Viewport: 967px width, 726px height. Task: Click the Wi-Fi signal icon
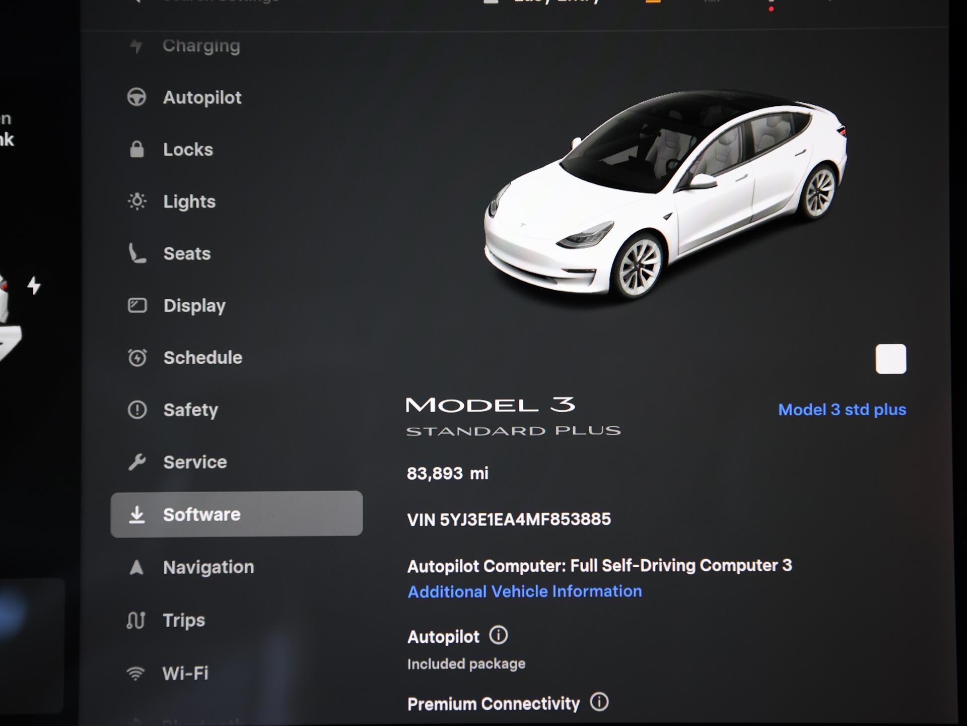click(x=135, y=673)
